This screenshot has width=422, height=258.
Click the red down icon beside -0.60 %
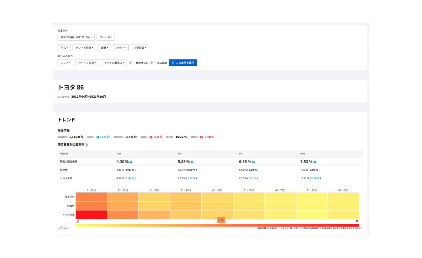[x=201, y=137]
